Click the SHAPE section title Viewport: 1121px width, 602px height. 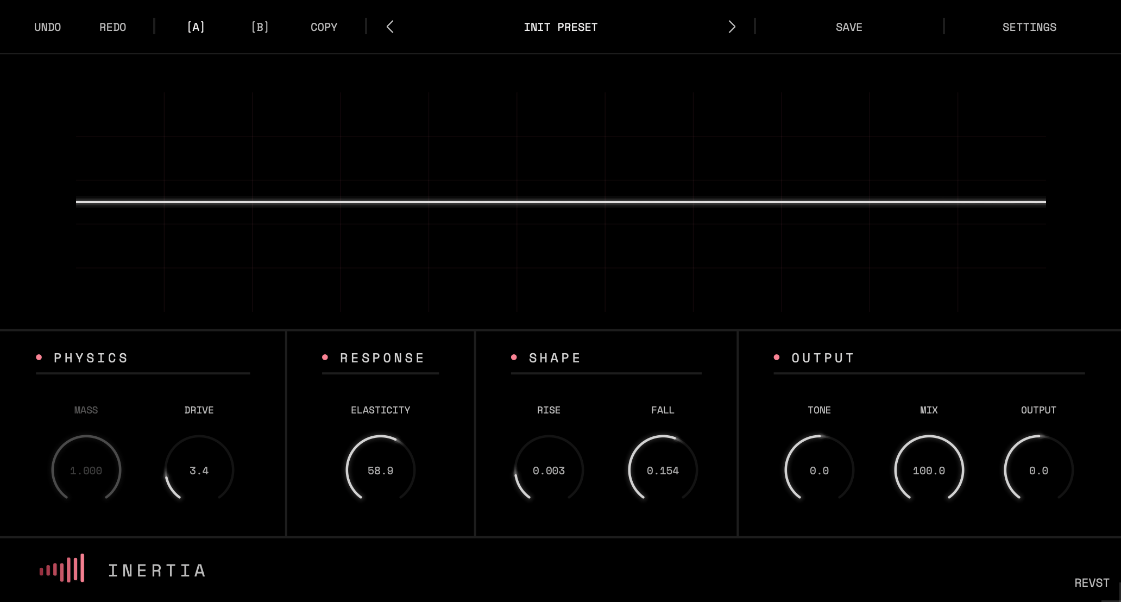(555, 358)
